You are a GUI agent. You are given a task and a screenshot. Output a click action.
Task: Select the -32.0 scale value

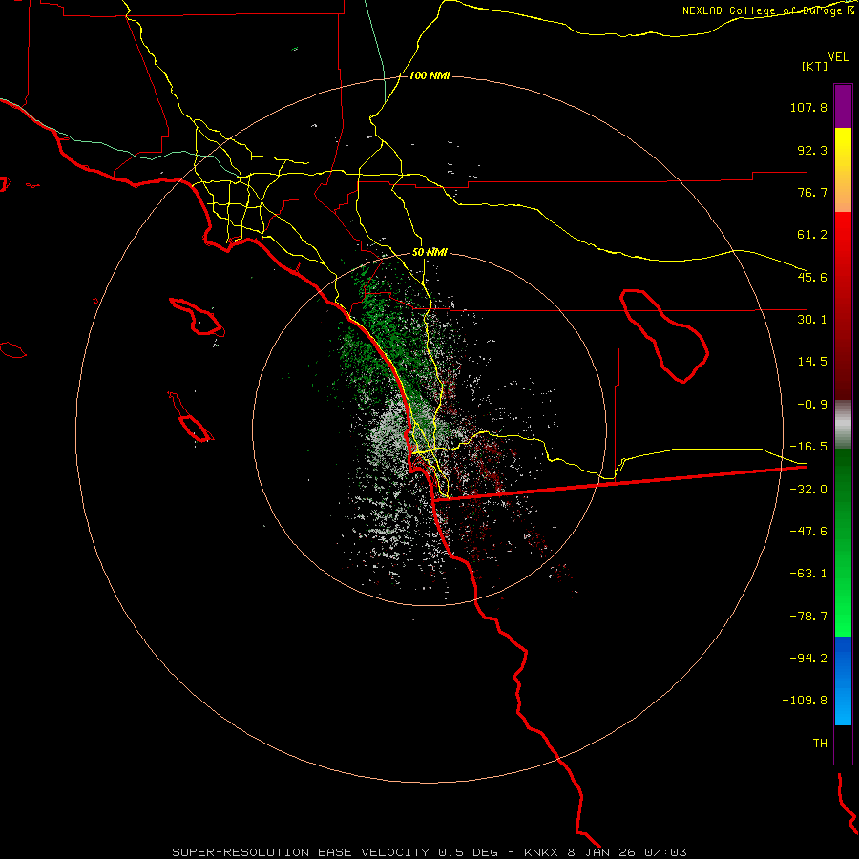click(x=808, y=490)
